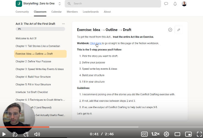Open the notifications bell
Screen dimensions: 203x138
click(175, 4)
